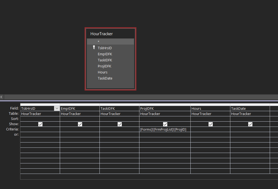The image size is (278, 189).
Task: Click the primary key icon beside TskHrsID
Action: click(x=94, y=47)
